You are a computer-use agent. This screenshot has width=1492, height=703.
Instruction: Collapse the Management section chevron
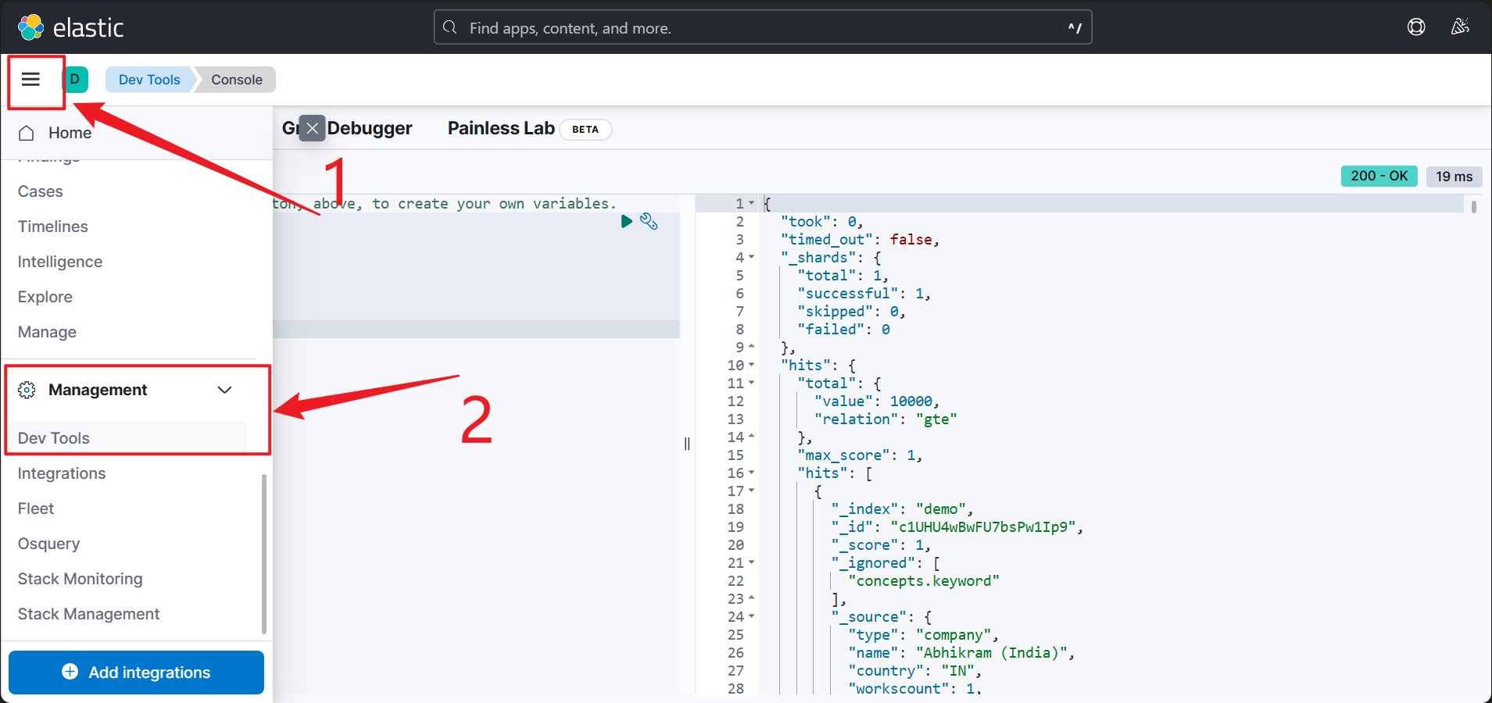225,390
